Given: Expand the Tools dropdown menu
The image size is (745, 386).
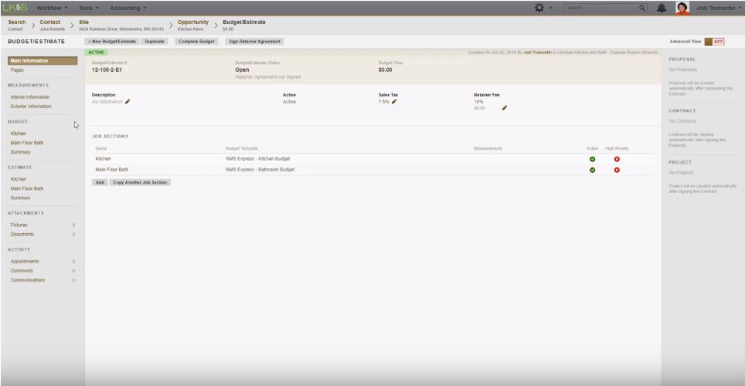Looking at the screenshot, I should (x=89, y=7).
